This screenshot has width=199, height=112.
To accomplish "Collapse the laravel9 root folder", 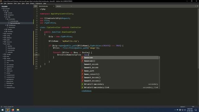I will (2, 9).
